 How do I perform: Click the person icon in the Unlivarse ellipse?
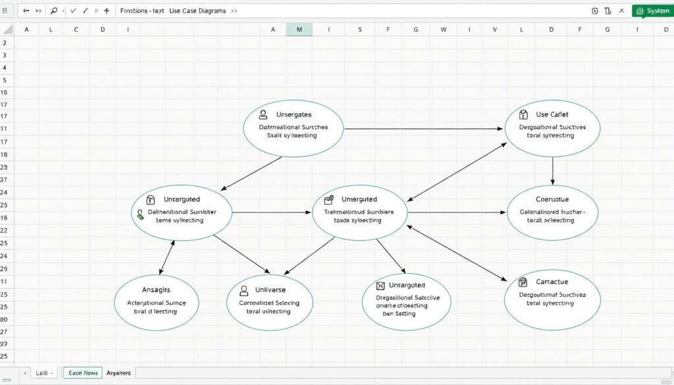tap(244, 291)
